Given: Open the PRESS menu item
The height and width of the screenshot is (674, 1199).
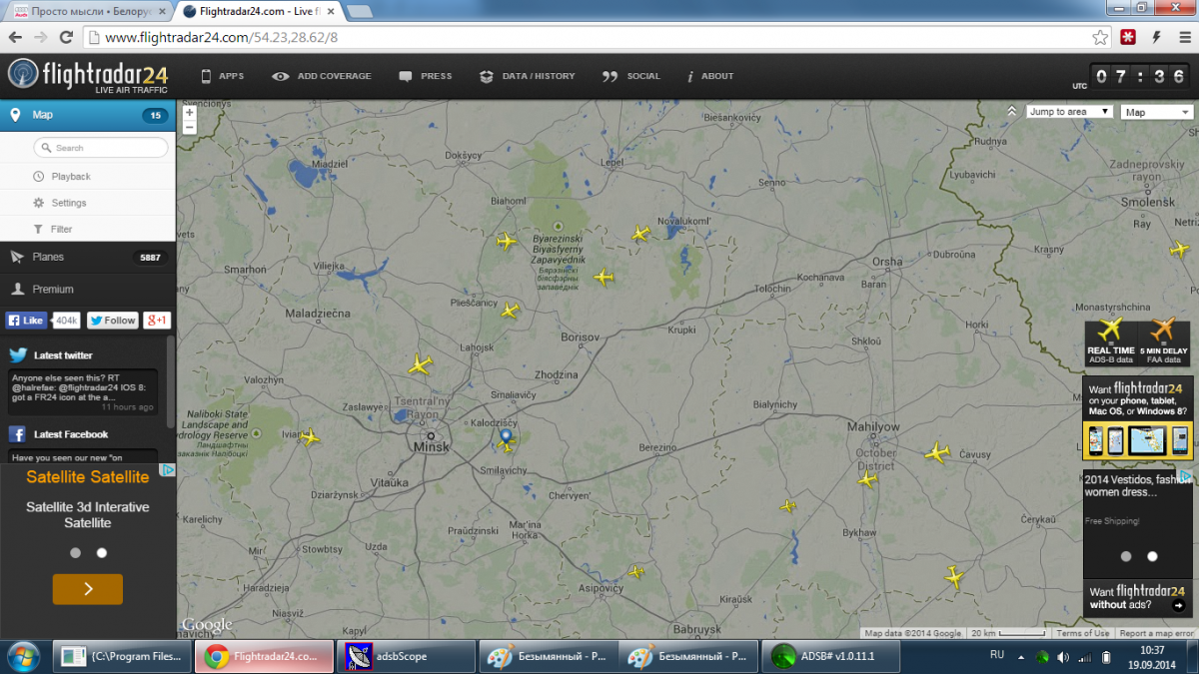Looking at the screenshot, I should click(426, 76).
